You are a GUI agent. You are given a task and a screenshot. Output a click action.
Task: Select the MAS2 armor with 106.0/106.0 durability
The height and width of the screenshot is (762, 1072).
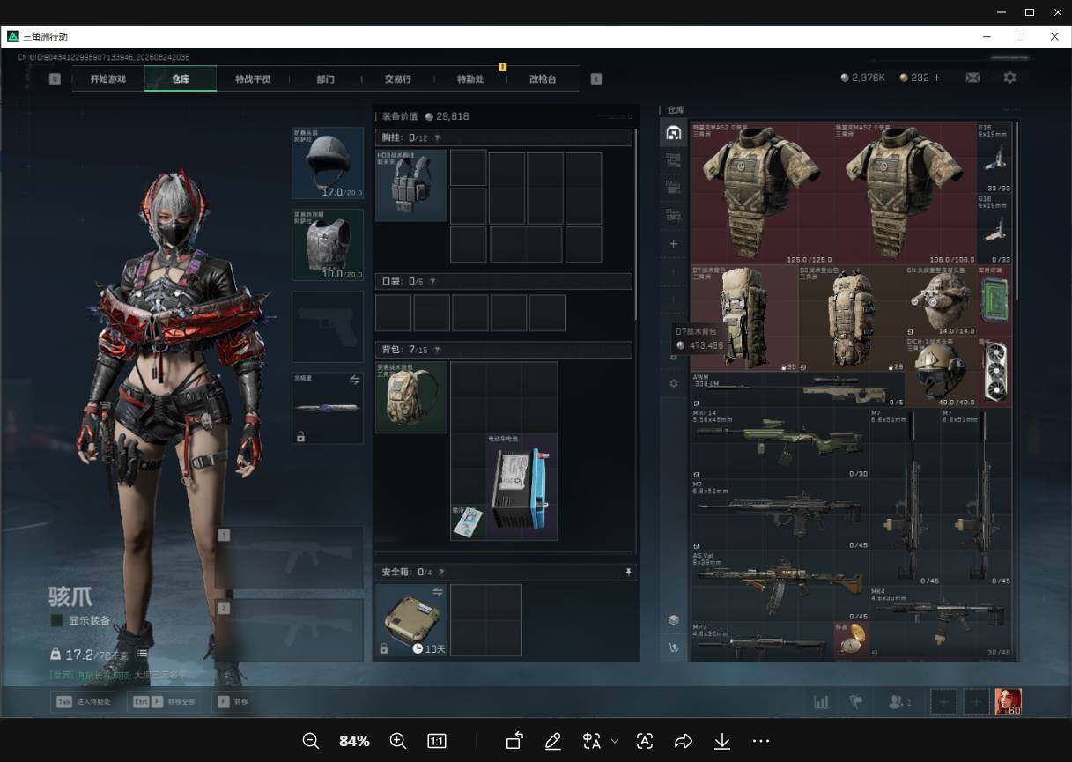(905, 193)
